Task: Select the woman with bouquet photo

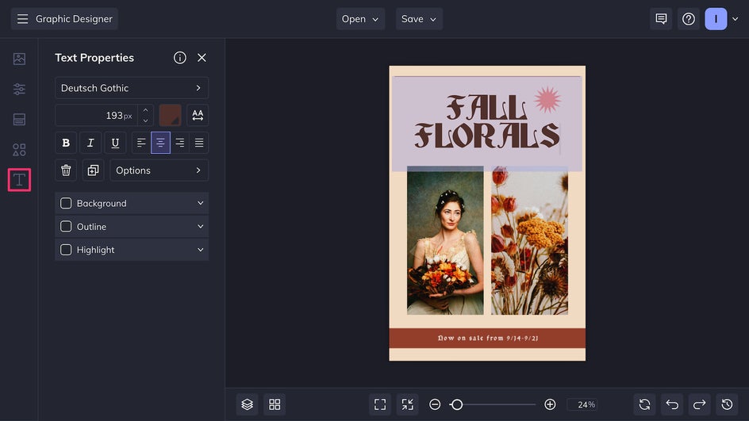Action: [445, 240]
